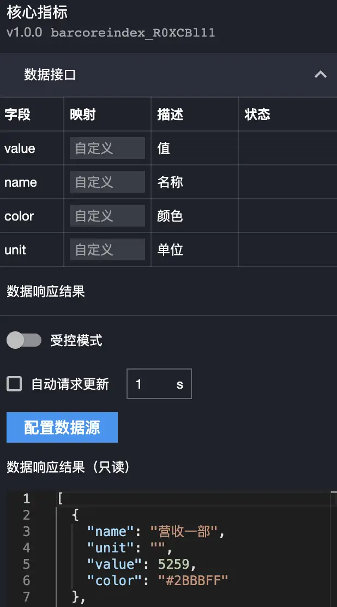This screenshot has height=607, width=337.
Task: Collapse the 数据接口 section chevron
Action: (321, 75)
